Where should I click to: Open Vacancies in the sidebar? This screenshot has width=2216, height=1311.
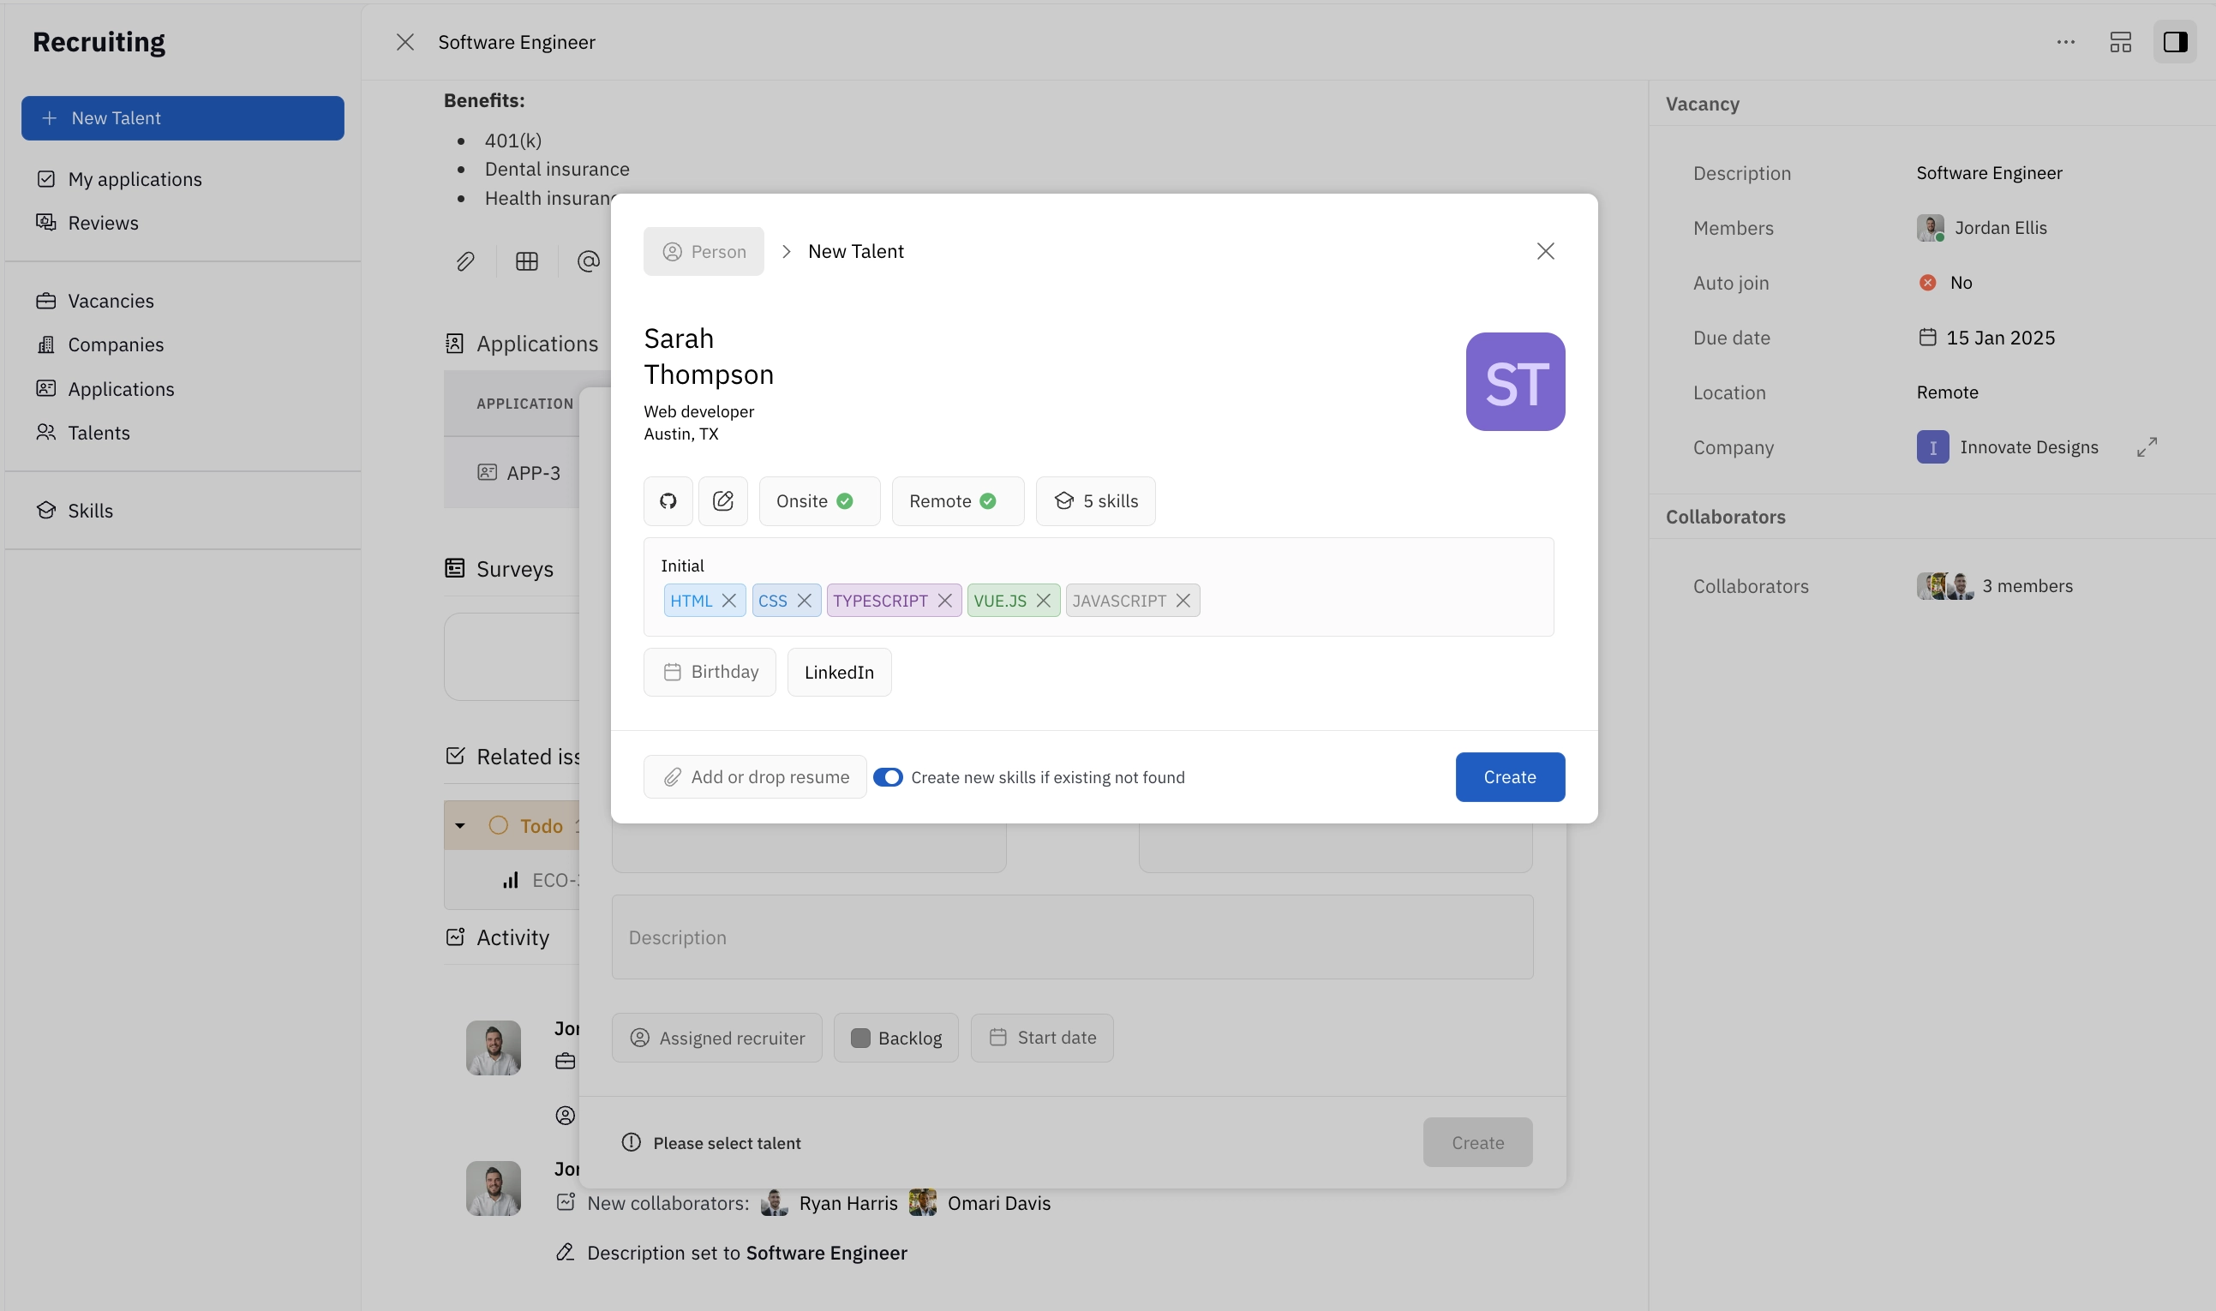tap(111, 302)
